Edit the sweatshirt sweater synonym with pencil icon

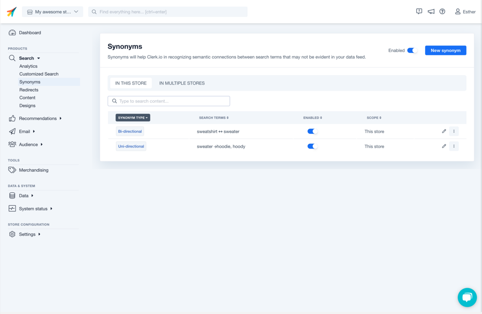tap(444, 131)
